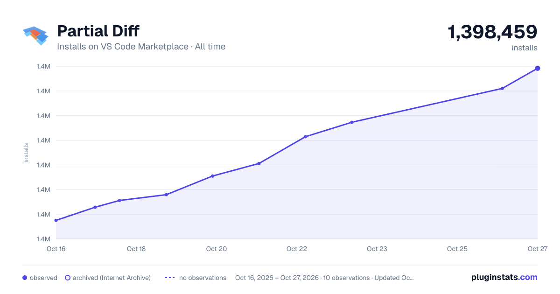This screenshot has height=294, width=560.
Task: Click the Oct 16 x-axis label
Action: (x=56, y=249)
